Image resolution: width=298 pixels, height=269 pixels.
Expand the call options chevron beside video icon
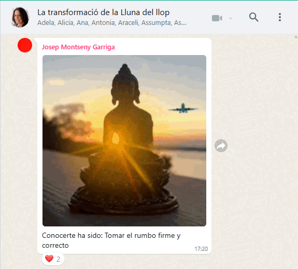pos(231,18)
